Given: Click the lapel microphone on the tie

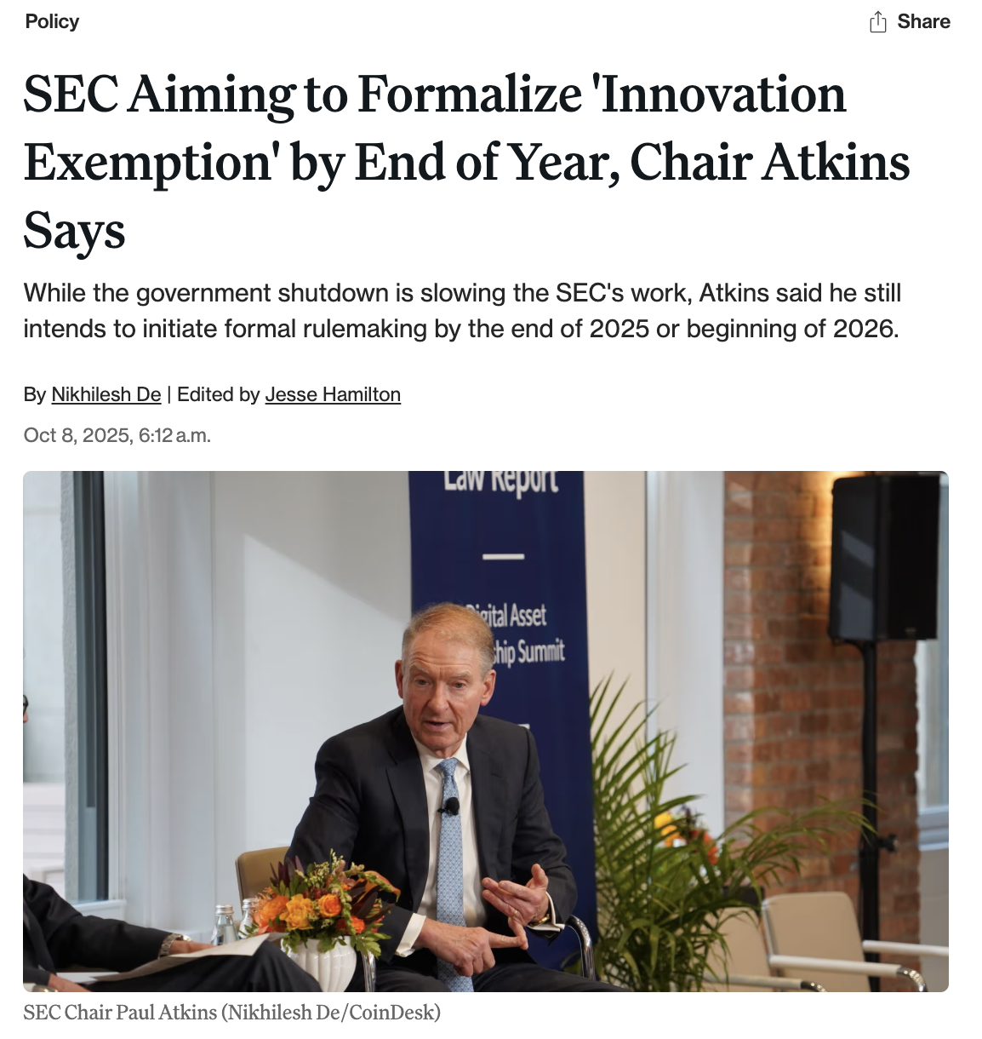Looking at the screenshot, I should pos(451,806).
